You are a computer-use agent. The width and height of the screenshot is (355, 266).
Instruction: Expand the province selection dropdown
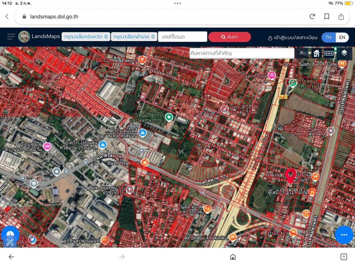coord(86,37)
